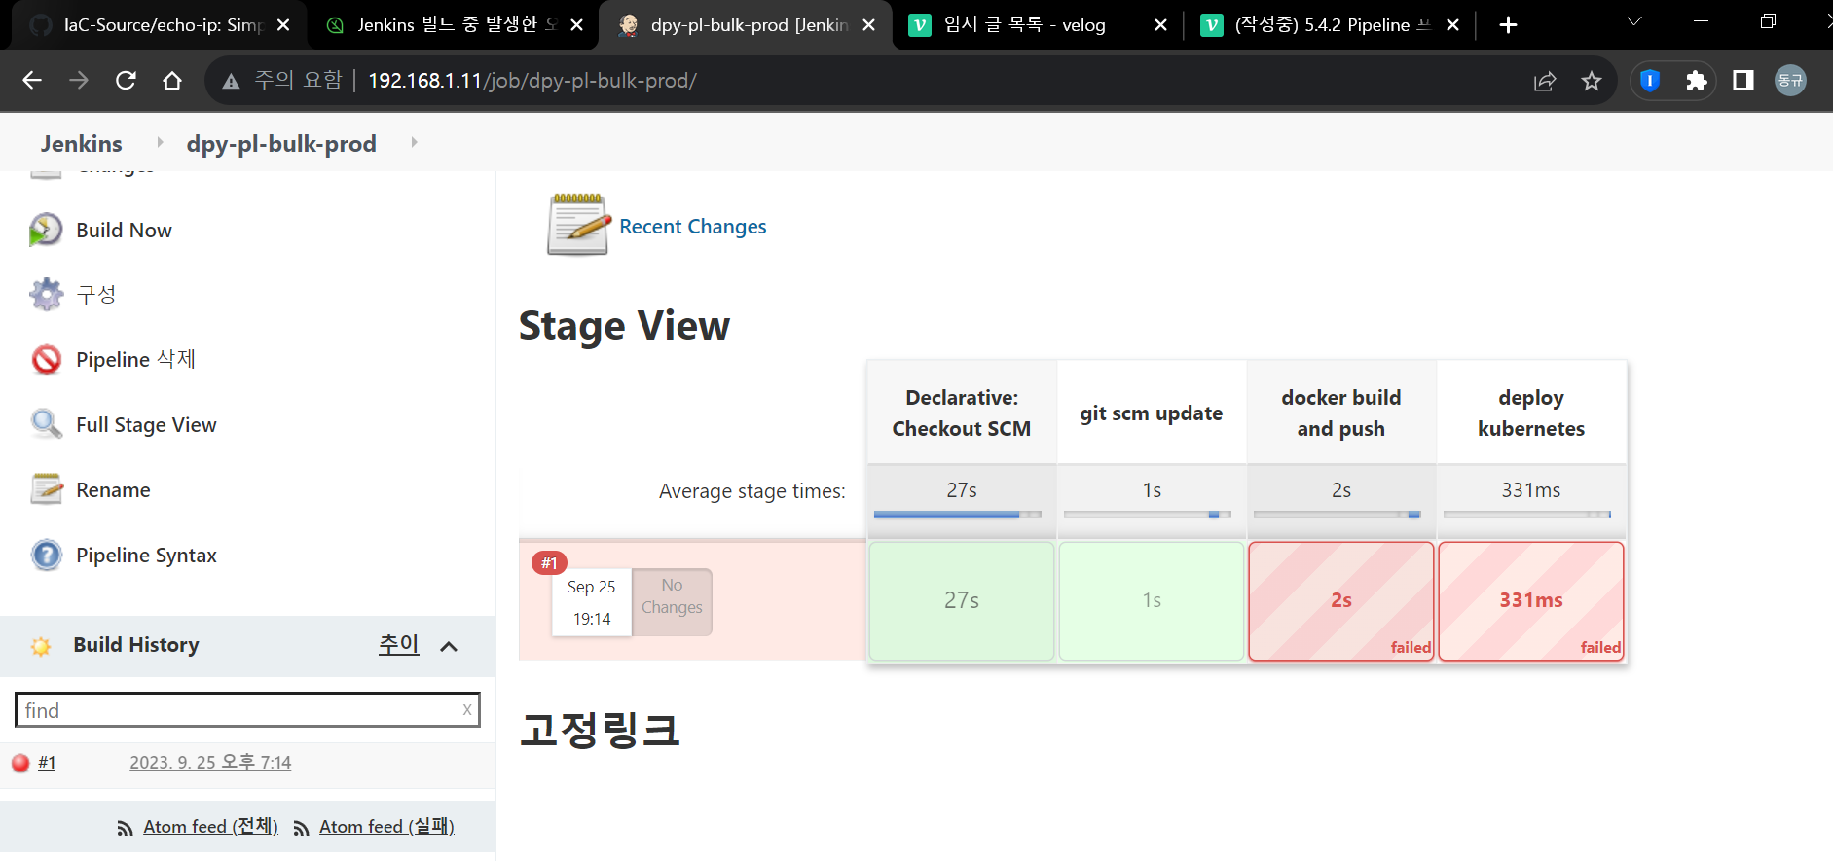1833x861 pixels.
Task: Expand the Jenkins breadcrumb arrow
Action: [160, 142]
